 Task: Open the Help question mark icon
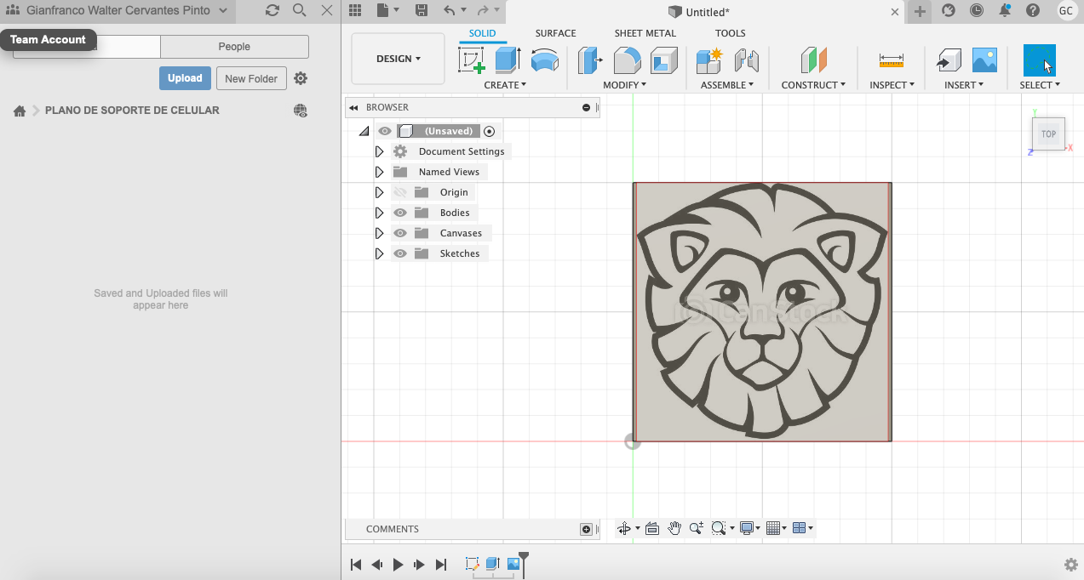(x=1033, y=11)
